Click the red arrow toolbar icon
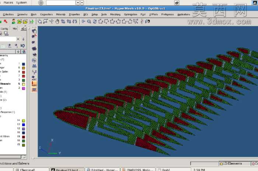The height and width of the screenshot is (171, 258). (6, 21)
